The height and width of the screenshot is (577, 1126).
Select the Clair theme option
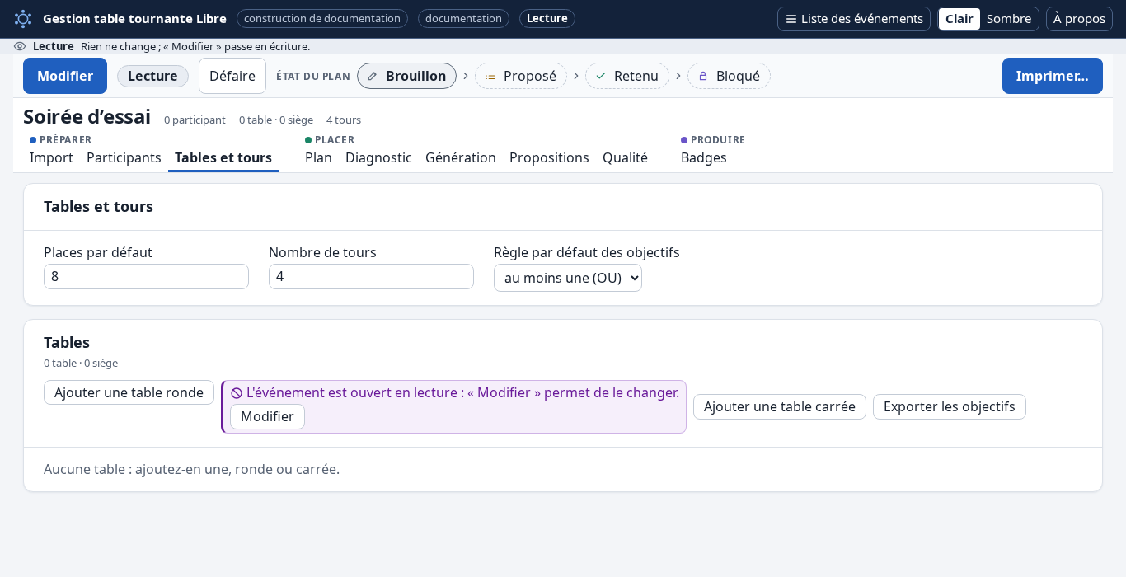point(959,19)
